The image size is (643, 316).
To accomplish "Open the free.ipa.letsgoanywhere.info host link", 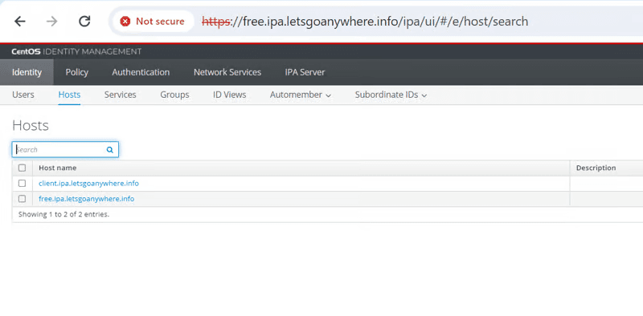I will coord(86,199).
